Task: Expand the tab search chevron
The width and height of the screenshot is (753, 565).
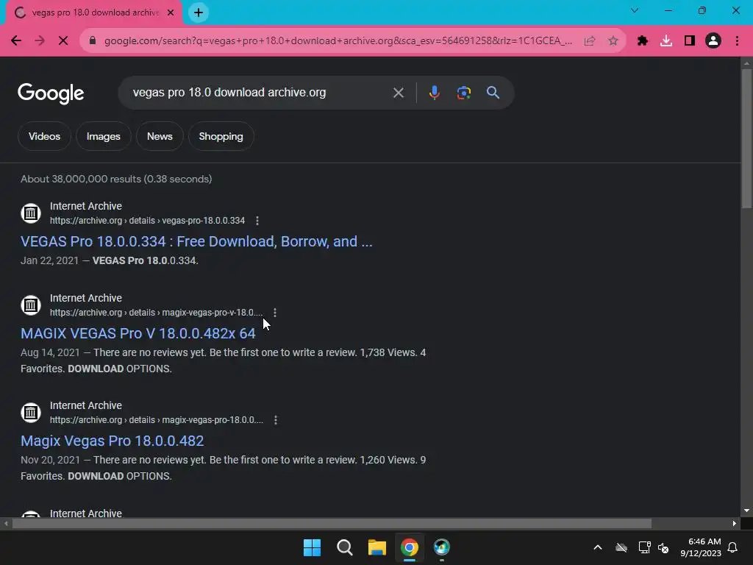Action: (635, 10)
